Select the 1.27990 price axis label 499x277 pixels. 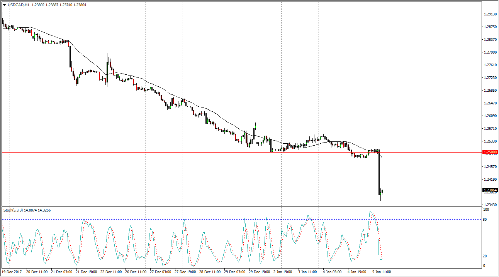pos(489,52)
